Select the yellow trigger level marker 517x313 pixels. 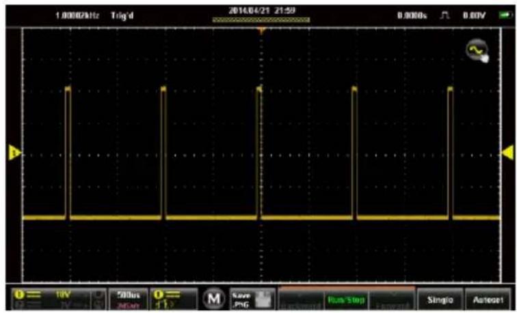(507, 153)
